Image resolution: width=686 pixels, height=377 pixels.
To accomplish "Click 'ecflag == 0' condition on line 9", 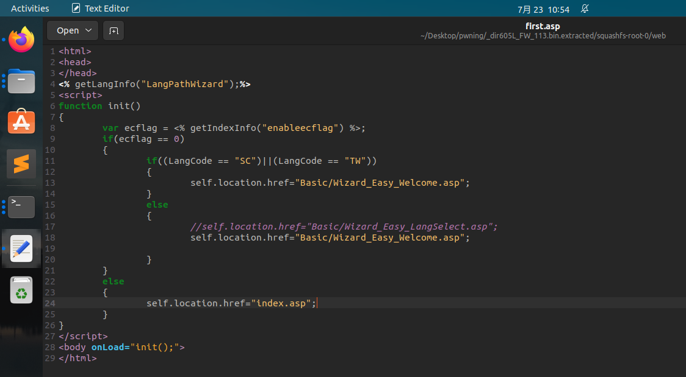I will click(x=149, y=139).
